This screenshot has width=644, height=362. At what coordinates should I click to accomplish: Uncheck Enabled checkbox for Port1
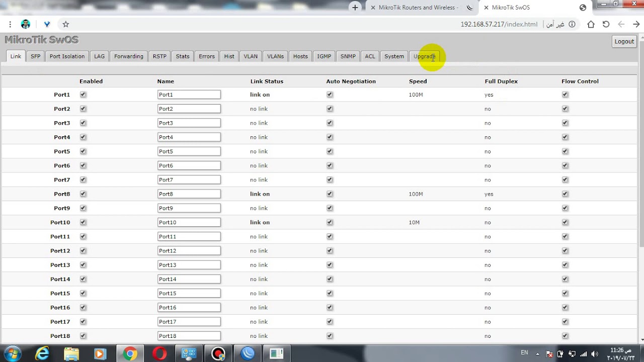(x=83, y=95)
